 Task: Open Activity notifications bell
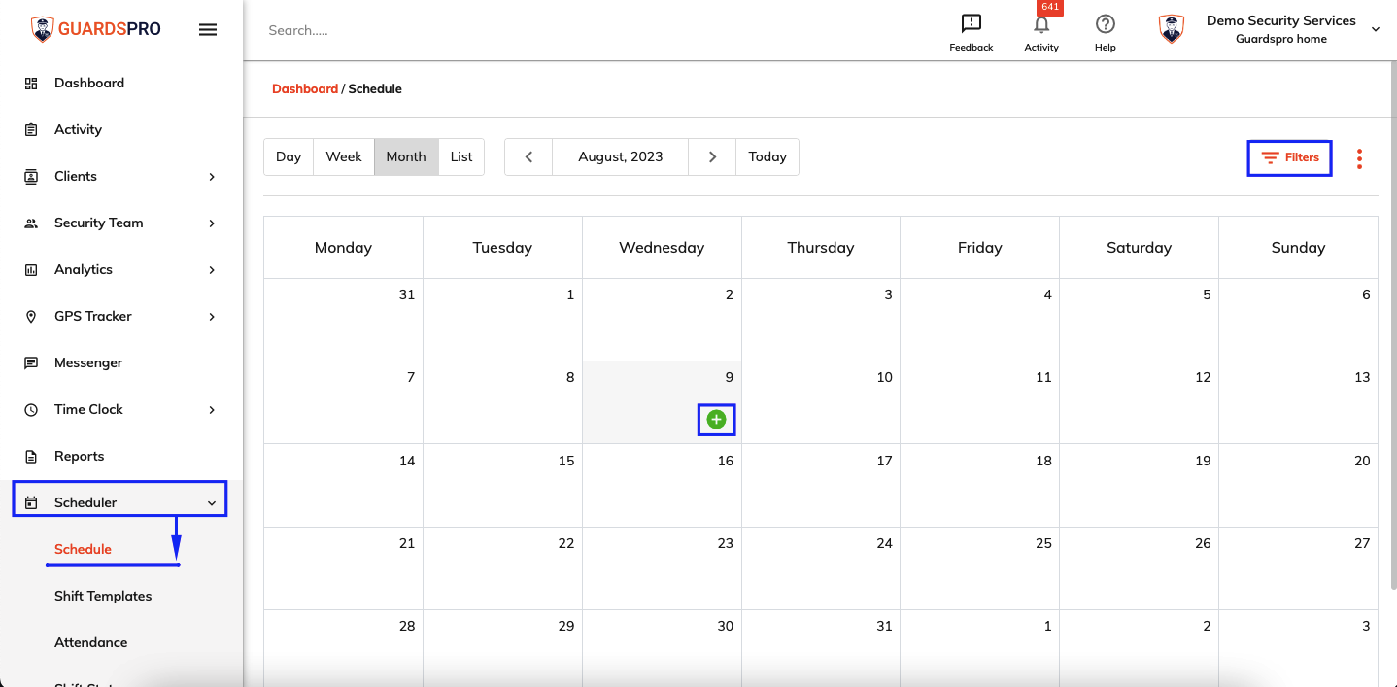[x=1041, y=25]
